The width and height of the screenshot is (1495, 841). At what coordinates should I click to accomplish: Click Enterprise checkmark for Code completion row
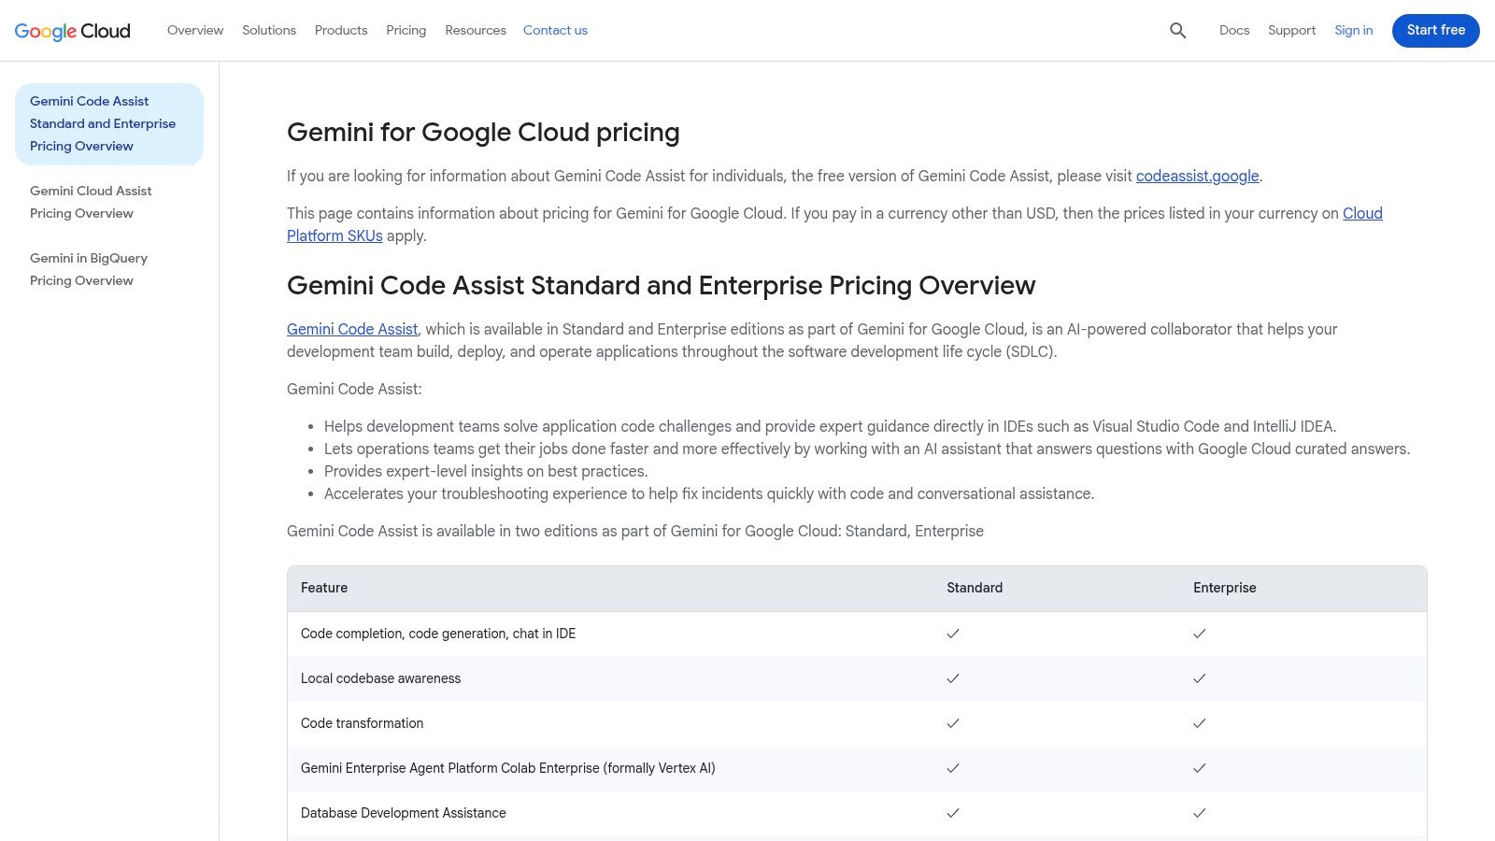point(1200,634)
